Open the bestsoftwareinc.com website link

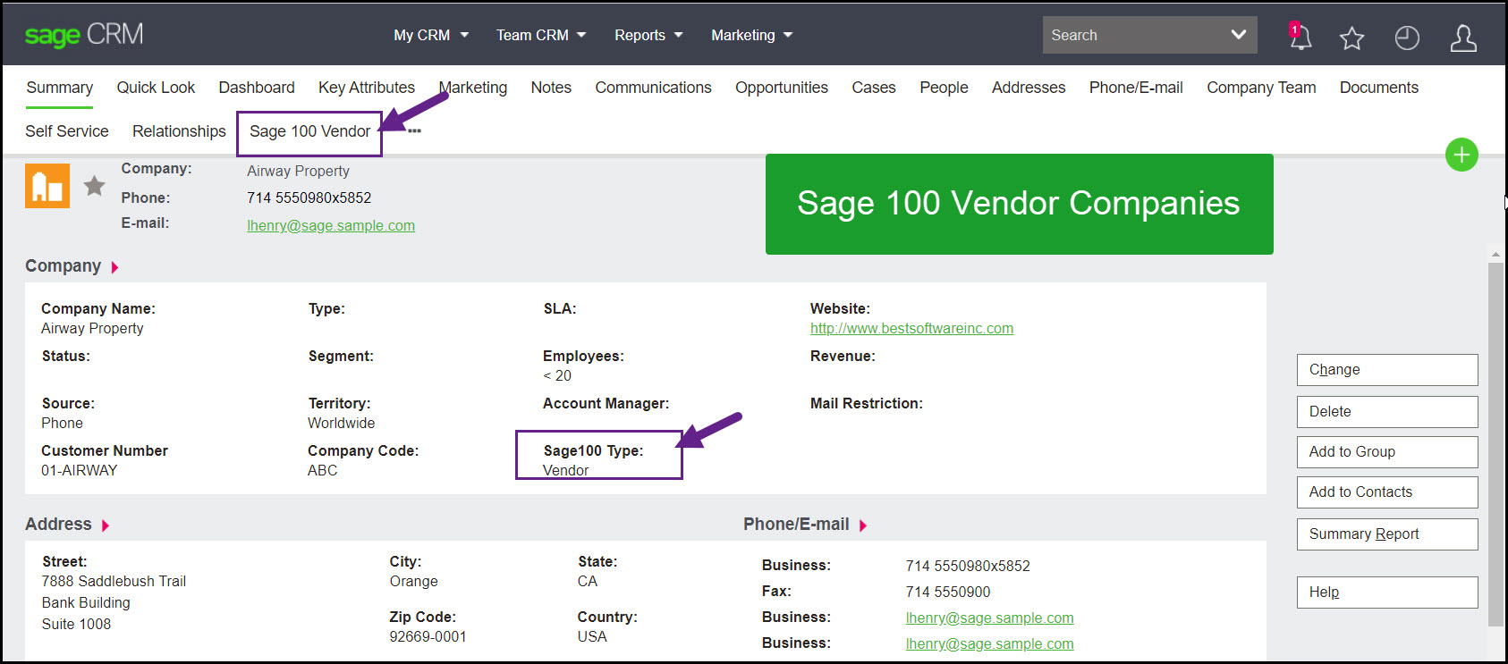911,329
